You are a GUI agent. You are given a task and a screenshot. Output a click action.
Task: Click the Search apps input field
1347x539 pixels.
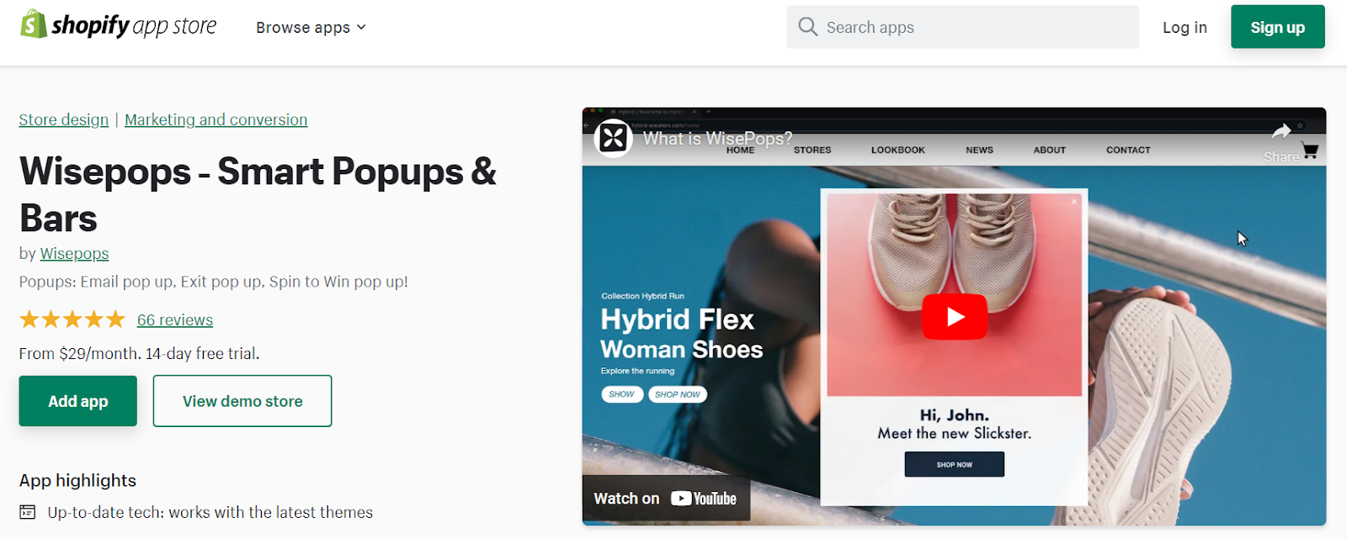pyautogui.click(x=962, y=27)
